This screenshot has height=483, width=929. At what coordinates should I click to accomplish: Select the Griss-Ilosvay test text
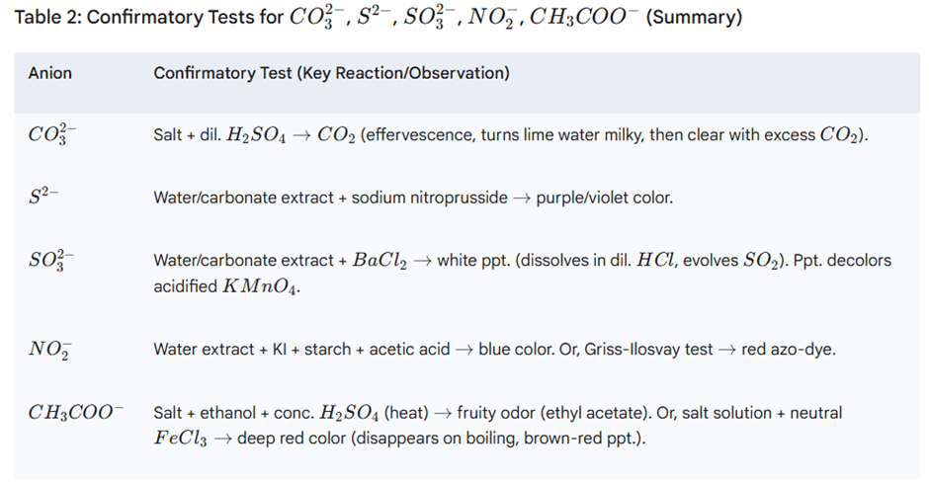648,350
